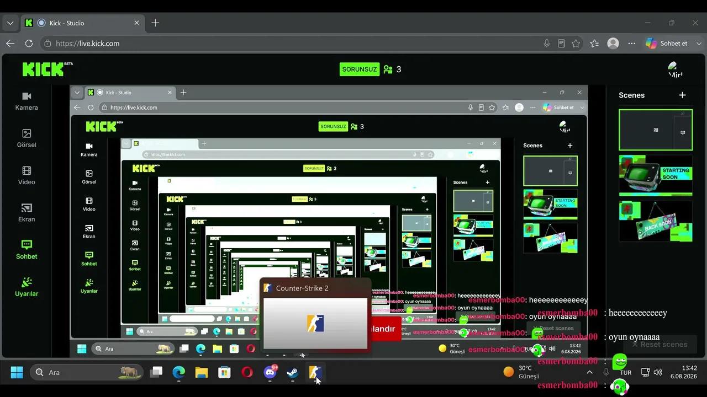Click the Ara search box on taskbar

(x=87, y=372)
